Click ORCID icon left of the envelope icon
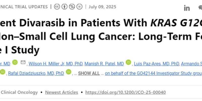Viewport: 202px width, 101px height. (15, 62)
